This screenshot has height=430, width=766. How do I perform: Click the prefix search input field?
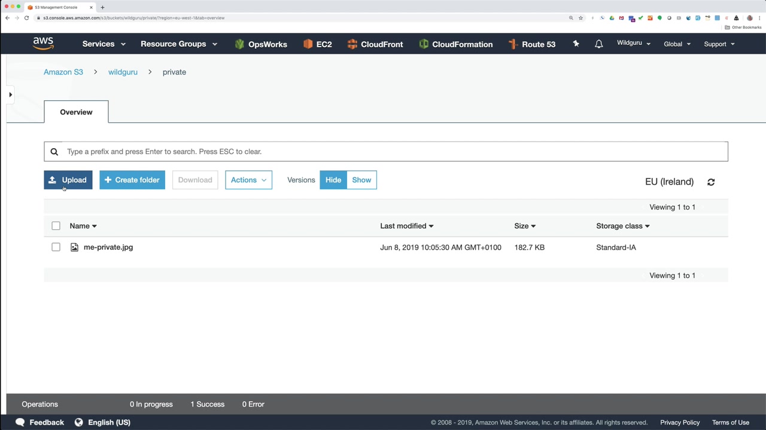[386, 152]
